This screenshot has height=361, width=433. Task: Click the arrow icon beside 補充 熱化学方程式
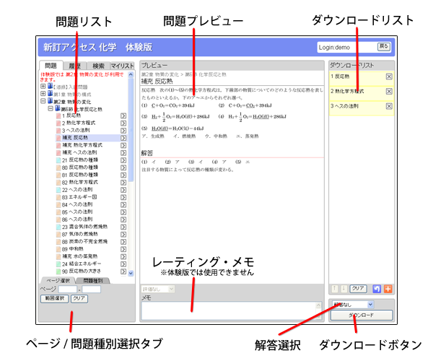[x=123, y=145]
